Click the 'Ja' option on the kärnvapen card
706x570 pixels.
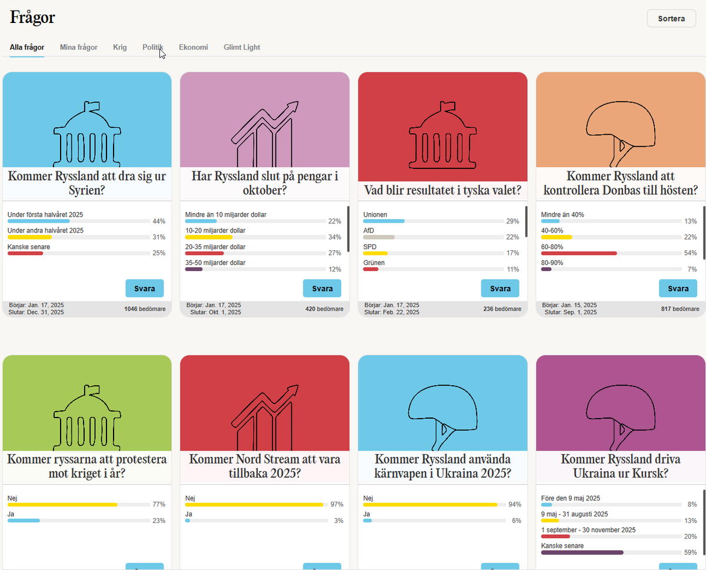(x=367, y=514)
